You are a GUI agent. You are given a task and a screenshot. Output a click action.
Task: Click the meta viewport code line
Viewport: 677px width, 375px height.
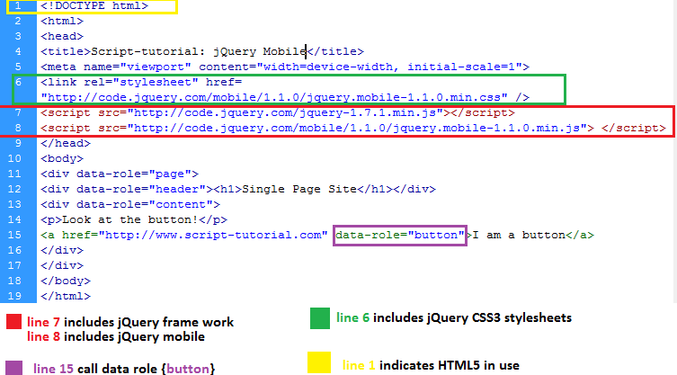pyautogui.click(x=285, y=67)
